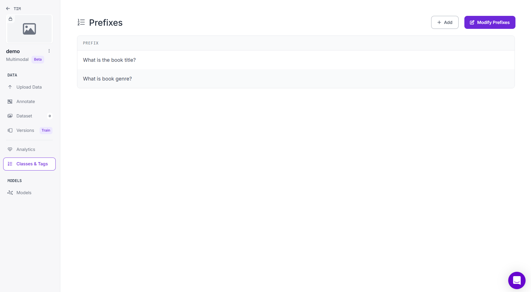Image resolution: width=531 pixels, height=292 pixels.
Task: Click the Beta badge
Action: coord(38,59)
